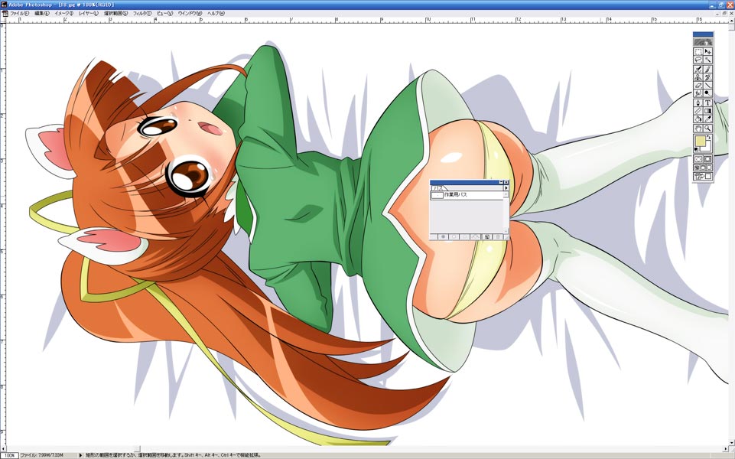Select the Paint Bucket tool

(698, 119)
